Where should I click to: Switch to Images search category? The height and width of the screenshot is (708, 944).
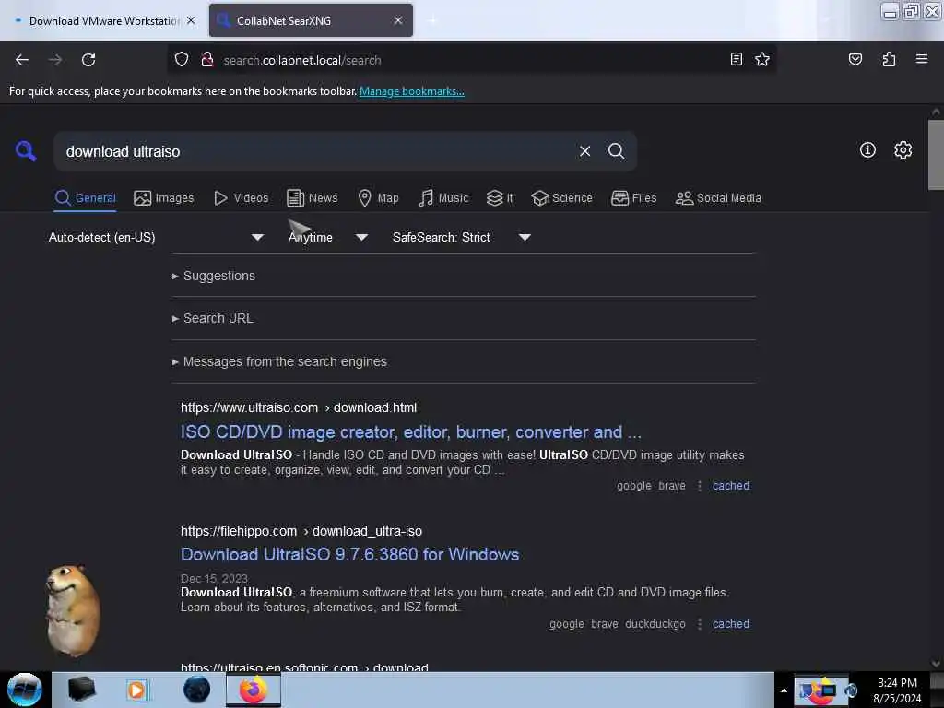(164, 198)
